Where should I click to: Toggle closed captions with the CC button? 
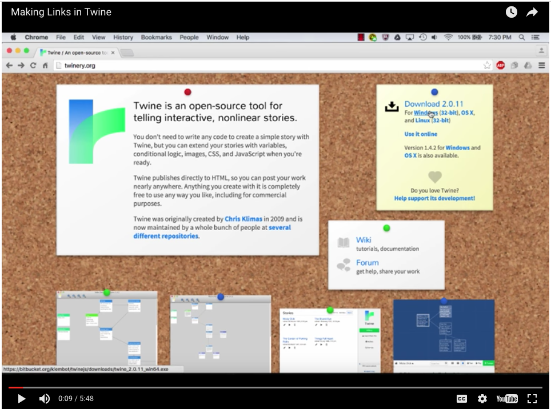coord(462,398)
